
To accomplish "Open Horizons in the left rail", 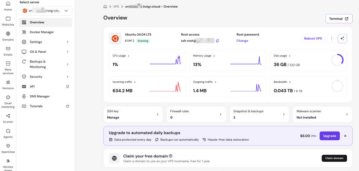I will 8,82.
